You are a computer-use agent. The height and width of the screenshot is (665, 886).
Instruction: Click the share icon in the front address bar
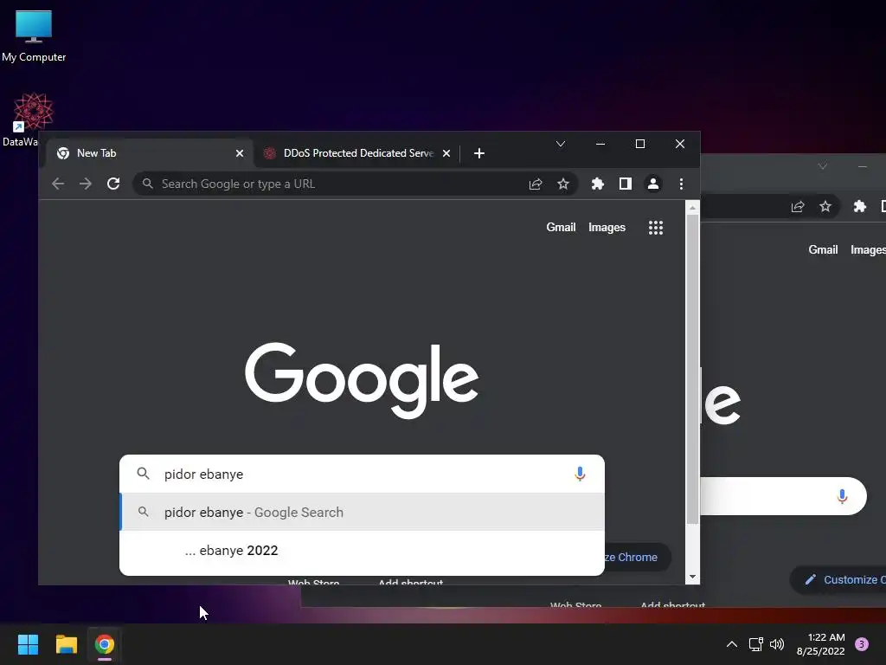tap(536, 184)
